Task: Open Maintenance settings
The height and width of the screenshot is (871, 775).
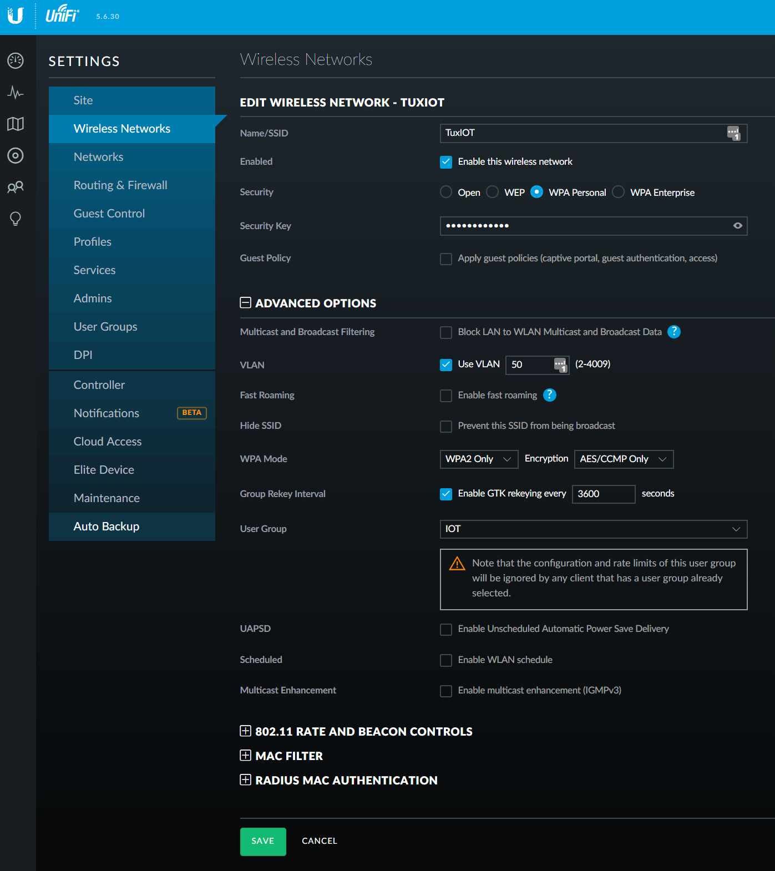Action: point(132,498)
